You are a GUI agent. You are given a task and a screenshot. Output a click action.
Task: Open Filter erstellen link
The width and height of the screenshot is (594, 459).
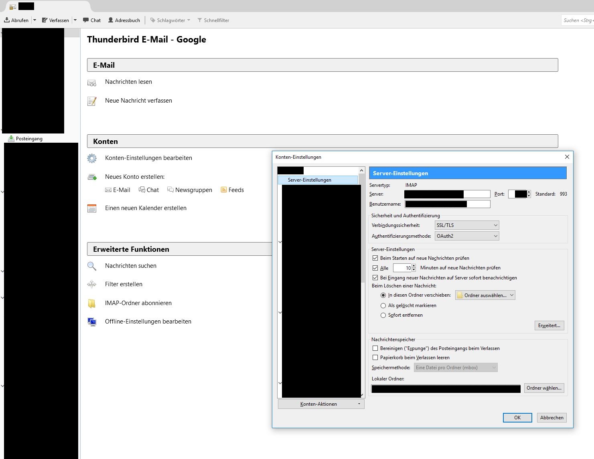tap(124, 284)
